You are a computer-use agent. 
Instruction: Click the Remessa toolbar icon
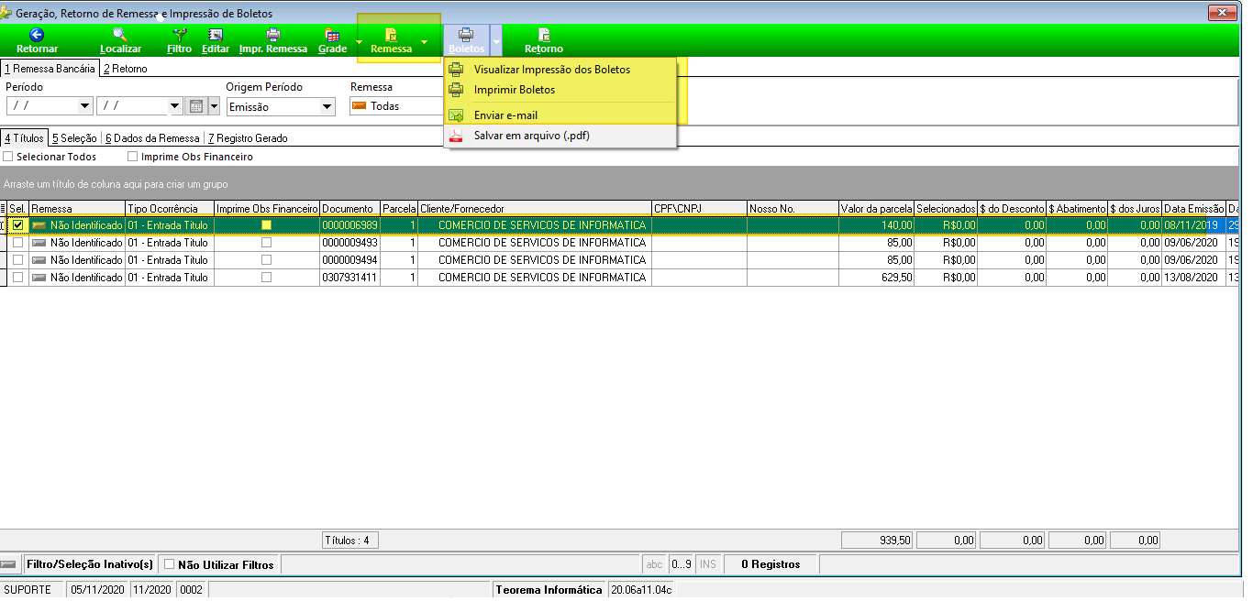(391, 34)
